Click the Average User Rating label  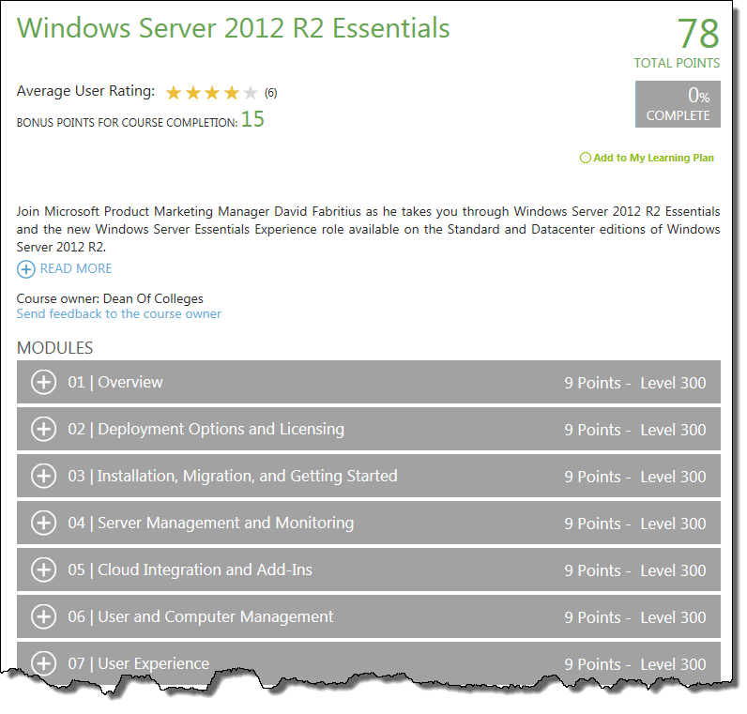(x=85, y=91)
